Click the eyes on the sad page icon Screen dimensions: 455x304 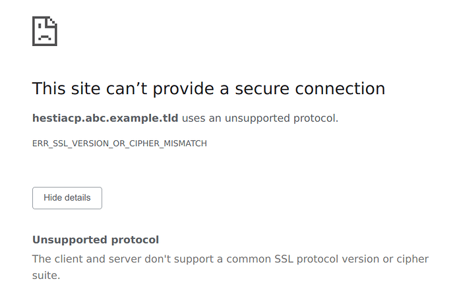pos(45,26)
